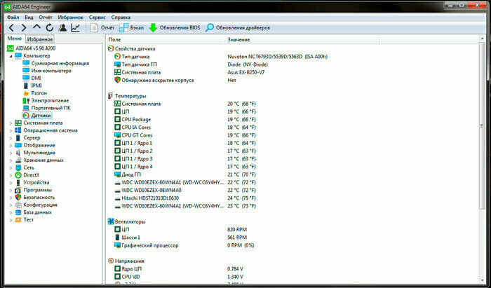Expand the Сеть tree node
491x288 pixels.
point(11,168)
